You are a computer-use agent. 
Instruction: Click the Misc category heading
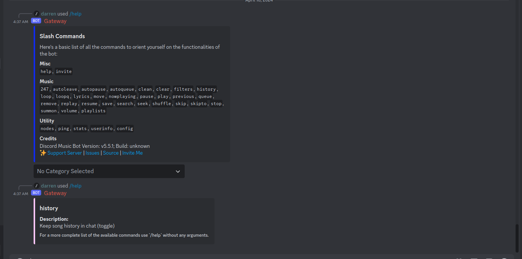tap(45, 64)
